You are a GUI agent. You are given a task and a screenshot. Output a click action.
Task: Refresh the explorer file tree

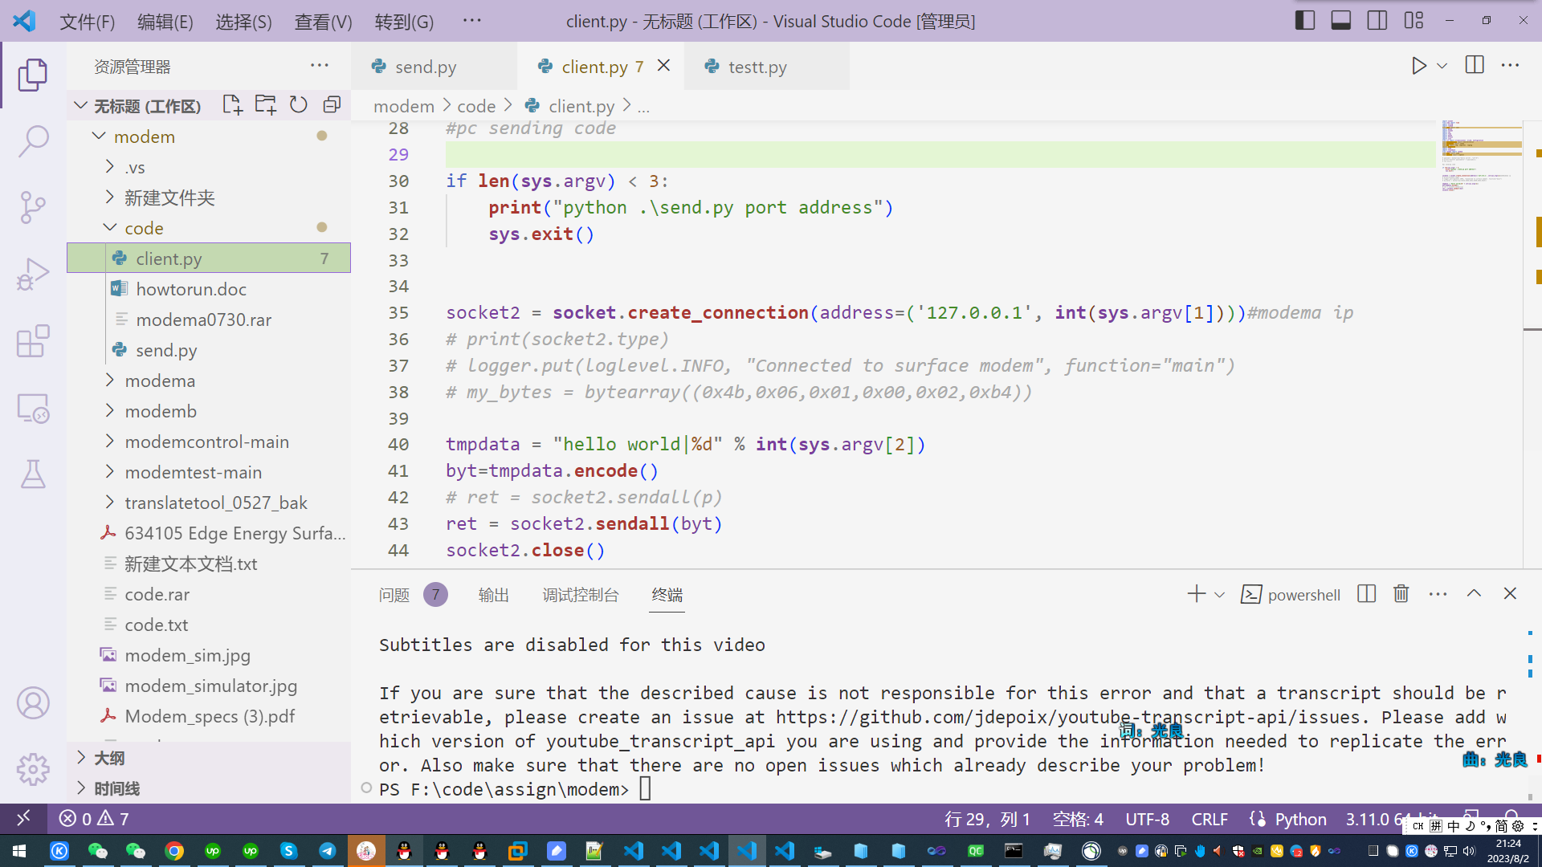[x=298, y=105]
